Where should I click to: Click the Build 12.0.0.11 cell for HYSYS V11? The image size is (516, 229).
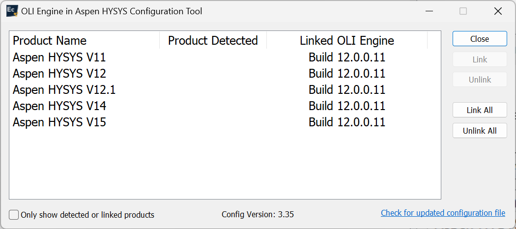tap(346, 57)
